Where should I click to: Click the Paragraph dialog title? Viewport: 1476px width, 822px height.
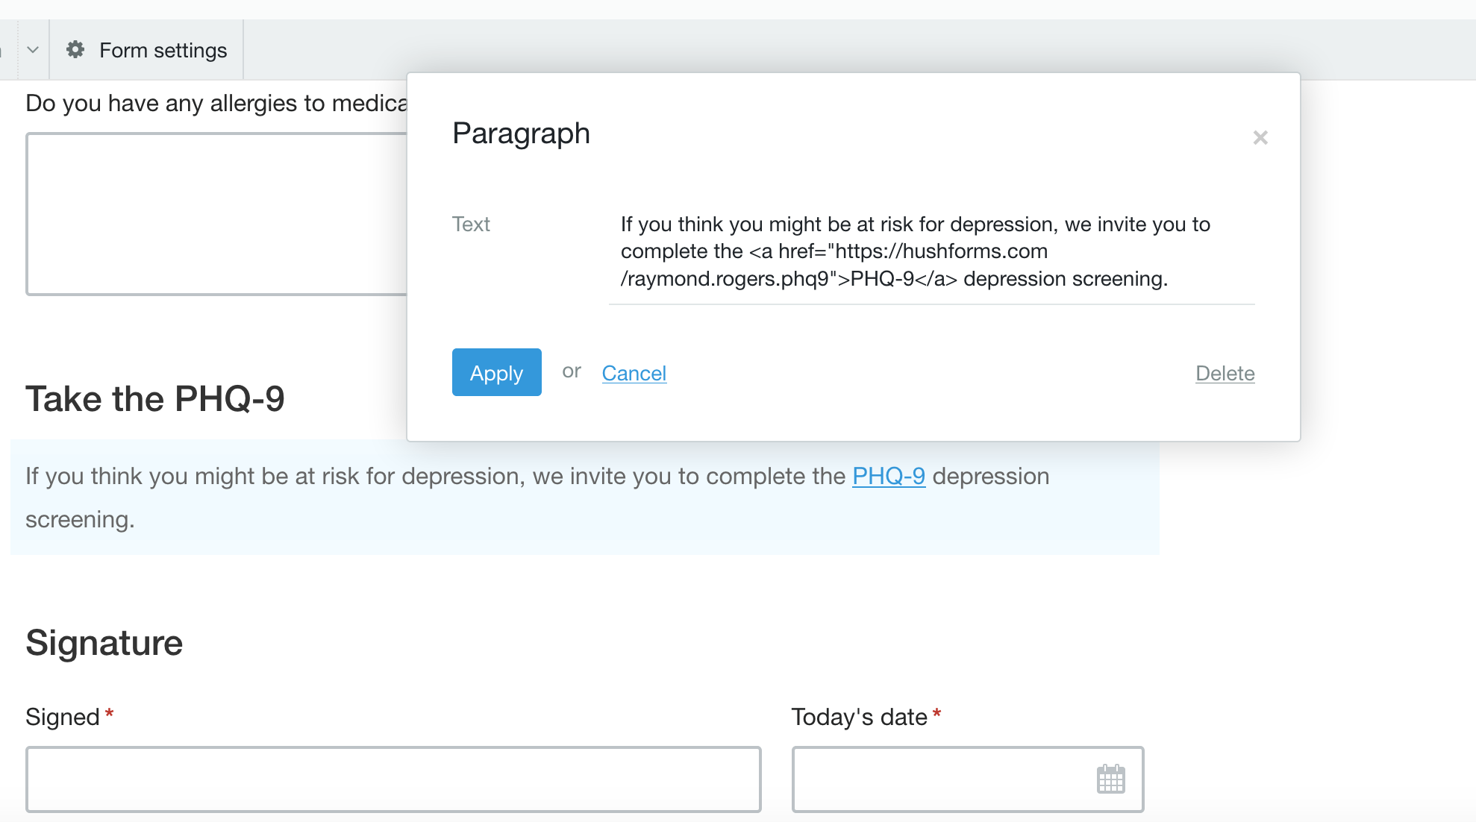pos(521,134)
